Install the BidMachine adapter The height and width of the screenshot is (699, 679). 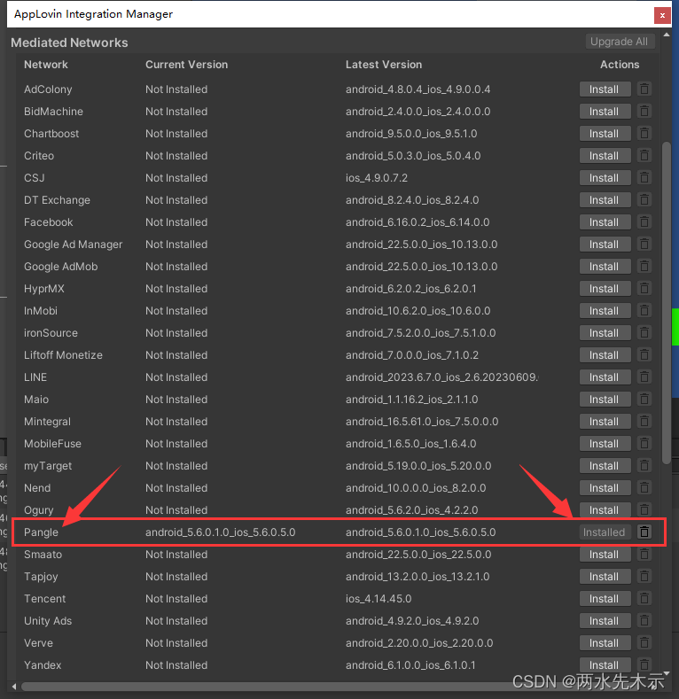[605, 111]
